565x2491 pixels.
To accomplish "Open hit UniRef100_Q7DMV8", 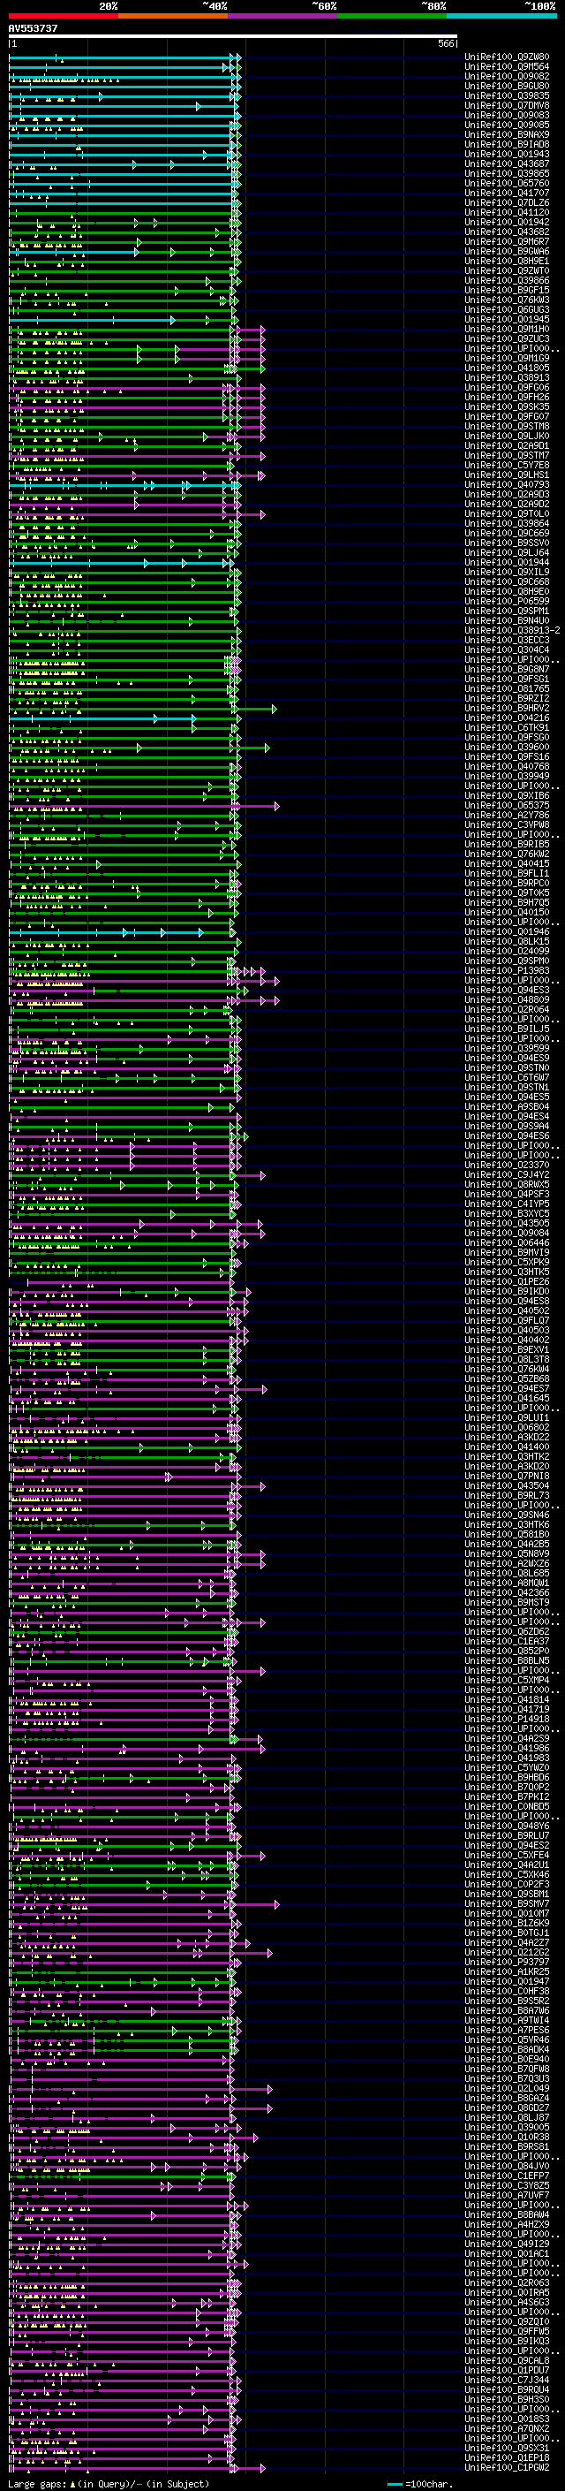I will [507, 105].
